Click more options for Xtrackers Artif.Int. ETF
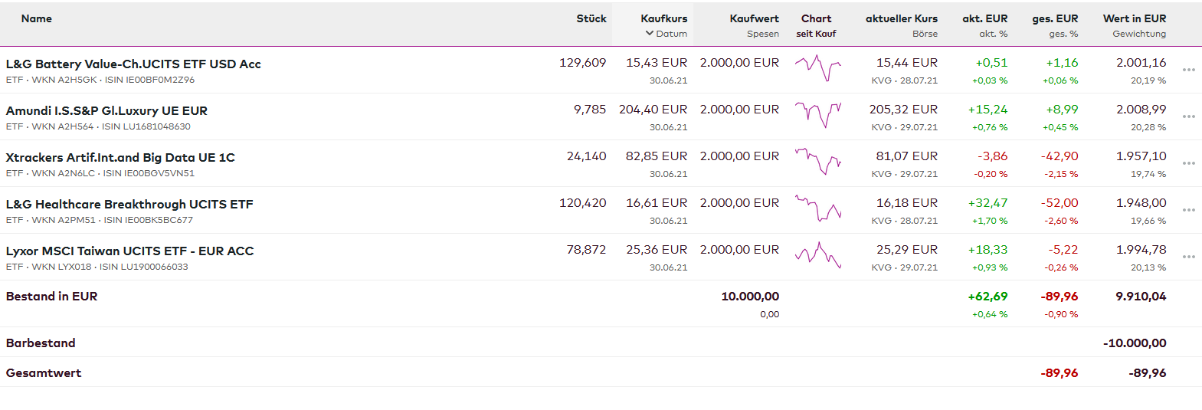1202x410 pixels. pyautogui.click(x=1188, y=163)
